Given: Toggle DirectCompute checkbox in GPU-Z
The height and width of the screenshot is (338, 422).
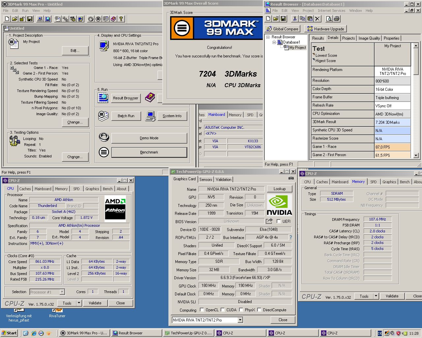Looking at the screenshot, I should tap(259, 310).
